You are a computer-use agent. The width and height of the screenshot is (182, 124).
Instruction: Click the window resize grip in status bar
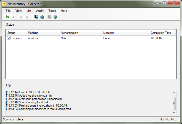[178, 120]
